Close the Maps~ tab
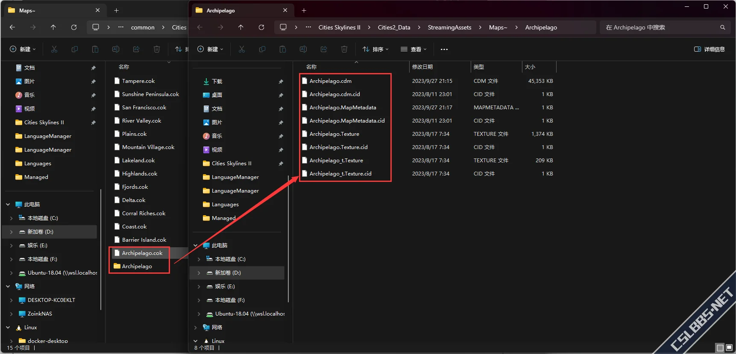Image resolution: width=736 pixels, height=354 pixels. (98, 10)
